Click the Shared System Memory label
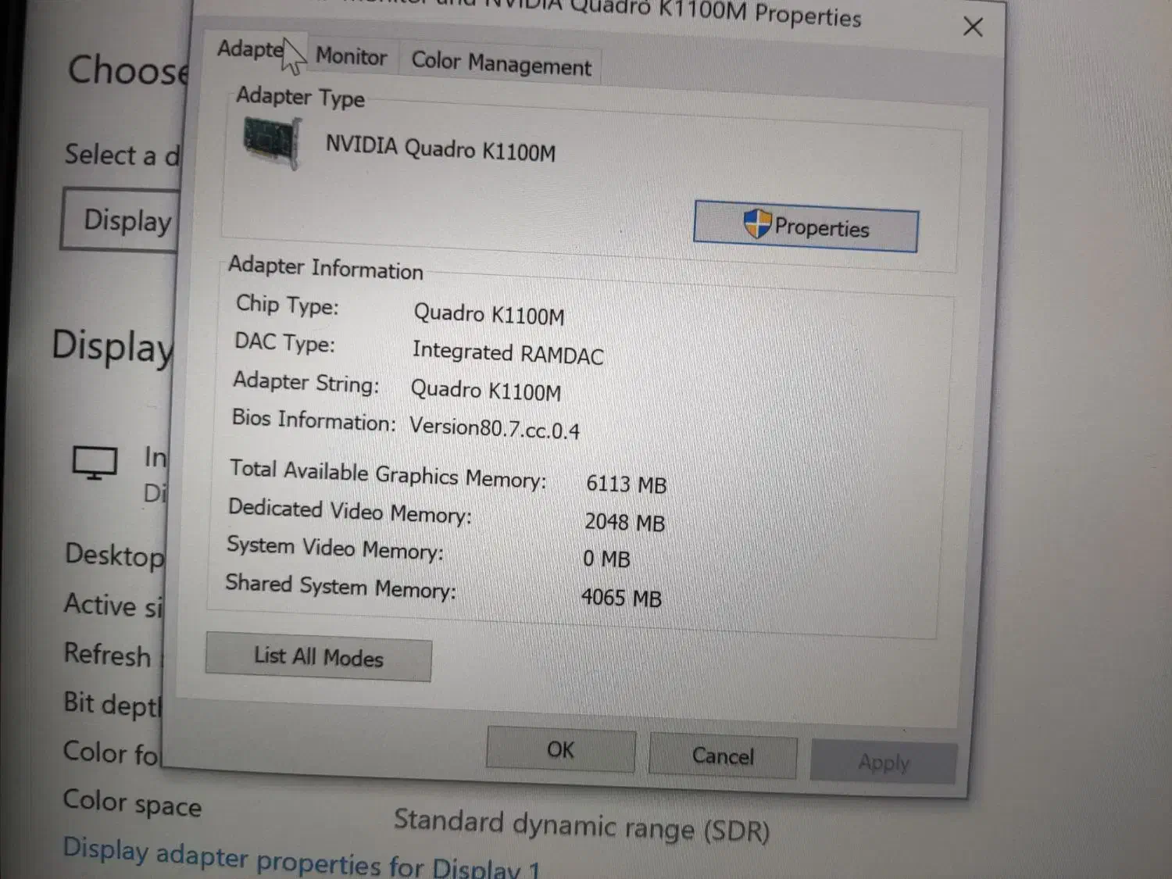 coord(341,586)
